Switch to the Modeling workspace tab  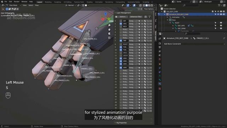click(x=48, y=2)
